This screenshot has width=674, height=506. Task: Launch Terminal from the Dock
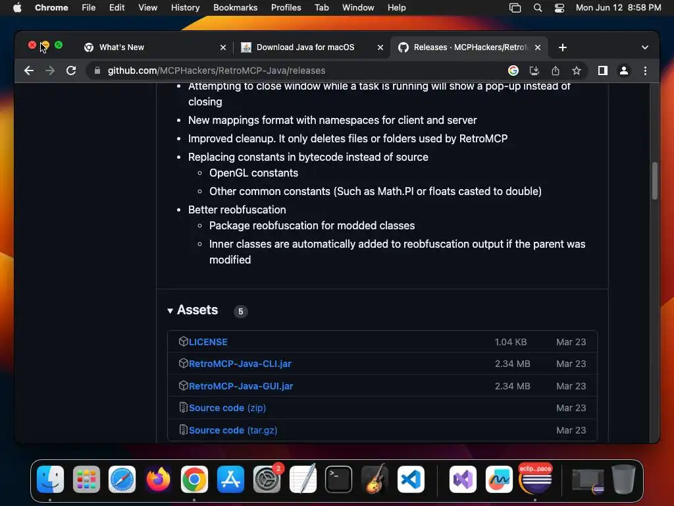coord(339,480)
